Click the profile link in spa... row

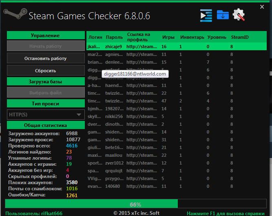tap(142, 171)
